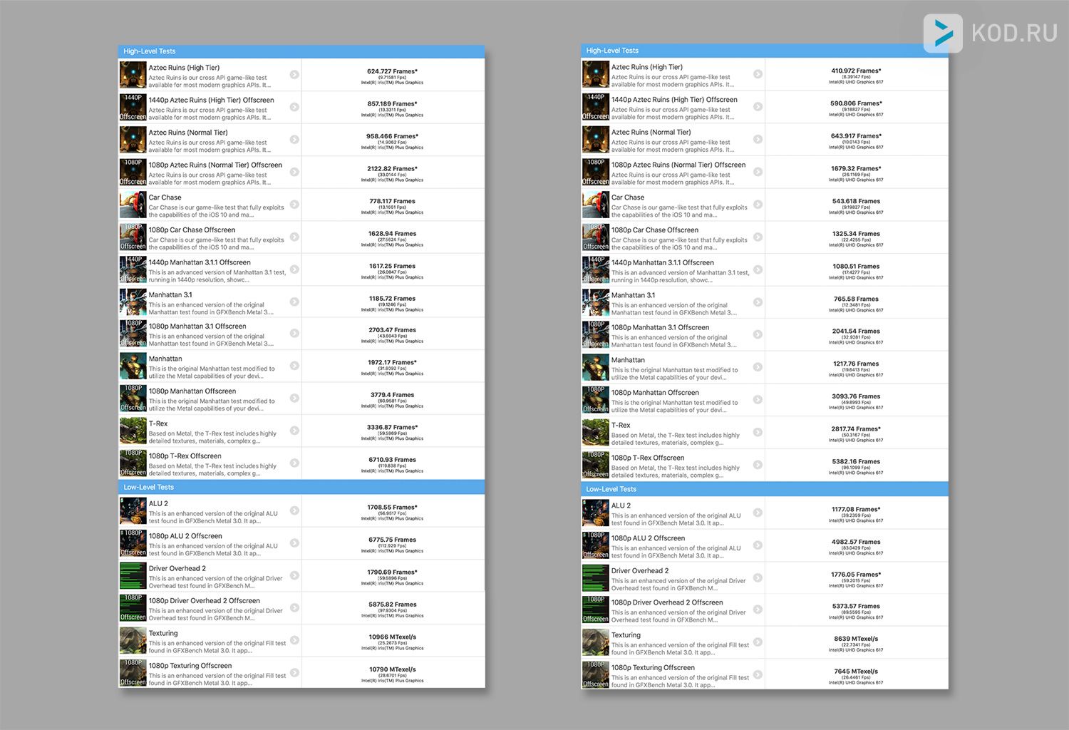
Task: Open details arrow for 1080p T-Rex Offscreen in Iris Plus panel
Action: [294, 463]
